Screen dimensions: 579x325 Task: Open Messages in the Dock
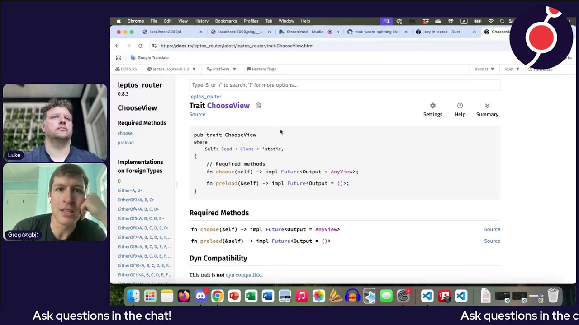(x=386, y=296)
